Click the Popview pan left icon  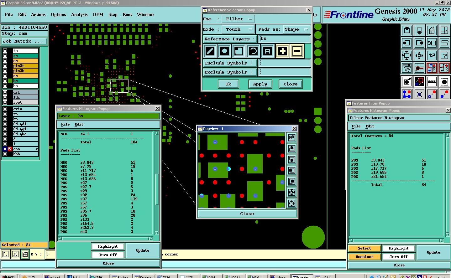291,171
